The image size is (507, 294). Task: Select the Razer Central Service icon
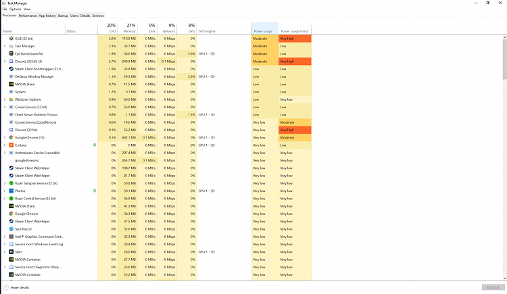11,199
